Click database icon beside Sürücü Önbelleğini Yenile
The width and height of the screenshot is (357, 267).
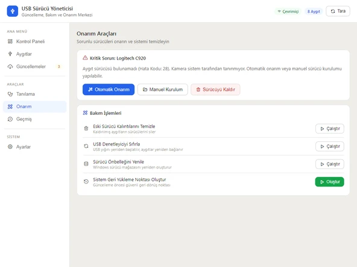[x=86, y=164]
